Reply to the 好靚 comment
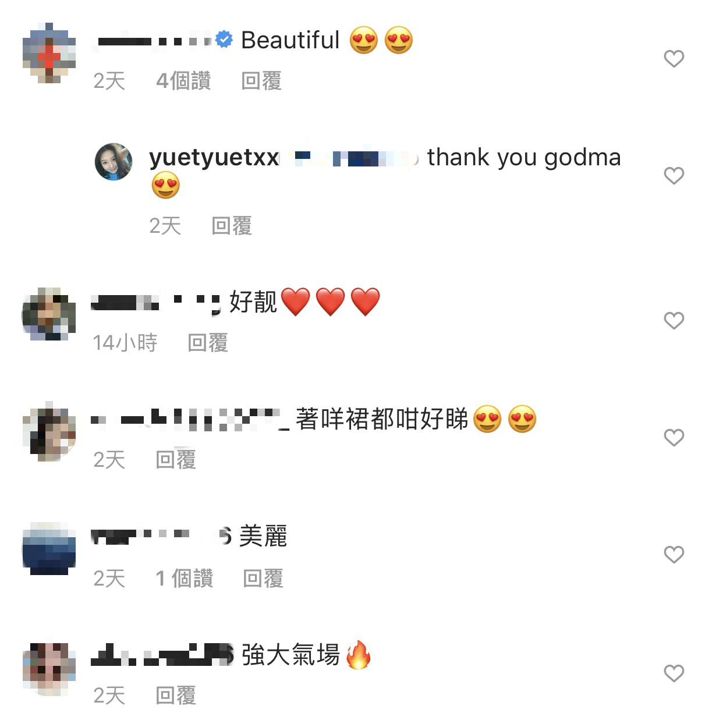The width and height of the screenshot is (723, 720). 208,343
